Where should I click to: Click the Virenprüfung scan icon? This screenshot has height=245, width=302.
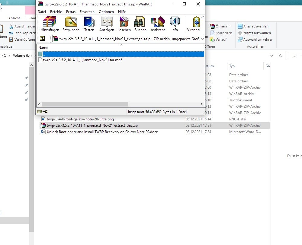click(194, 24)
